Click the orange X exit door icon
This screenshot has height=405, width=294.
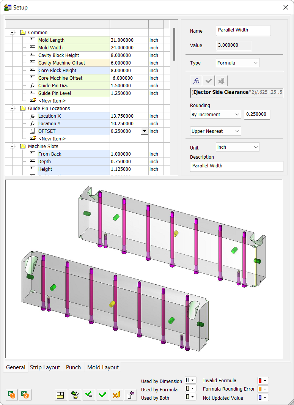pos(116,395)
